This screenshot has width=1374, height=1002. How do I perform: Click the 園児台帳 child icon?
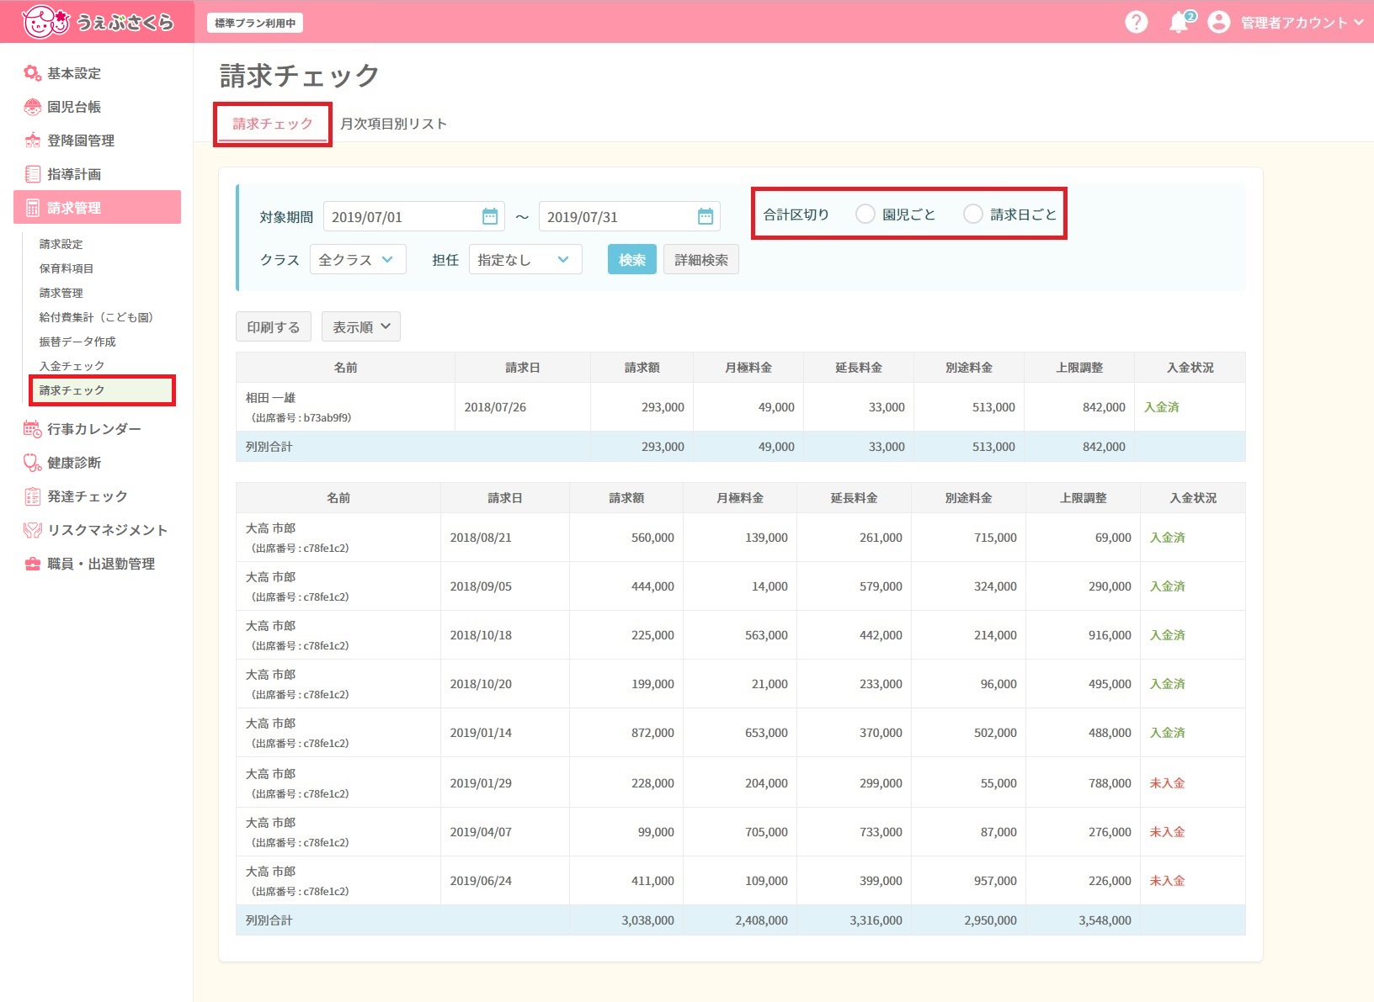32,107
